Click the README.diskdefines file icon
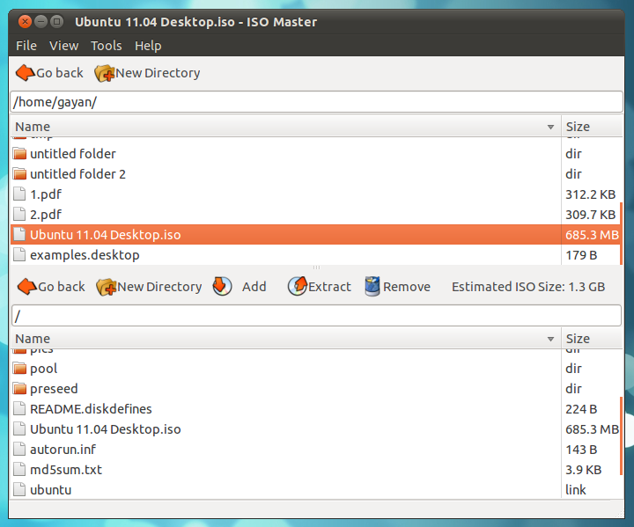The image size is (634, 527). point(19,408)
